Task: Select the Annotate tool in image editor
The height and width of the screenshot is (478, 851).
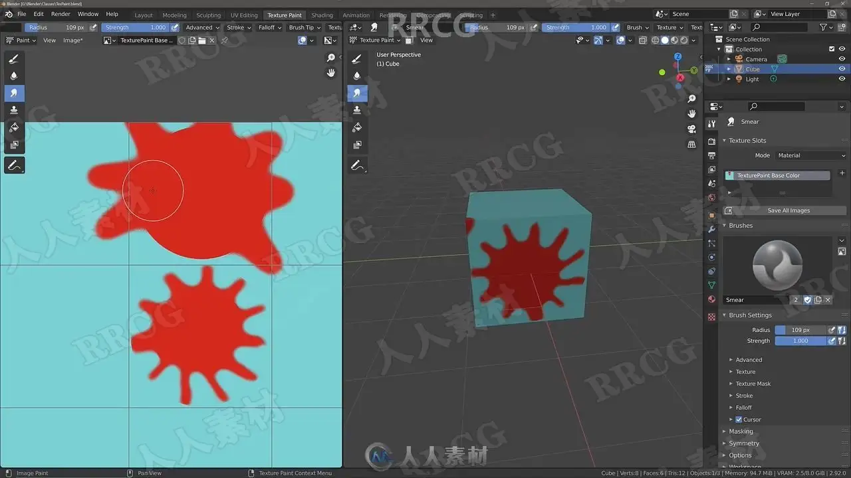Action: click(x=14, y=165)
